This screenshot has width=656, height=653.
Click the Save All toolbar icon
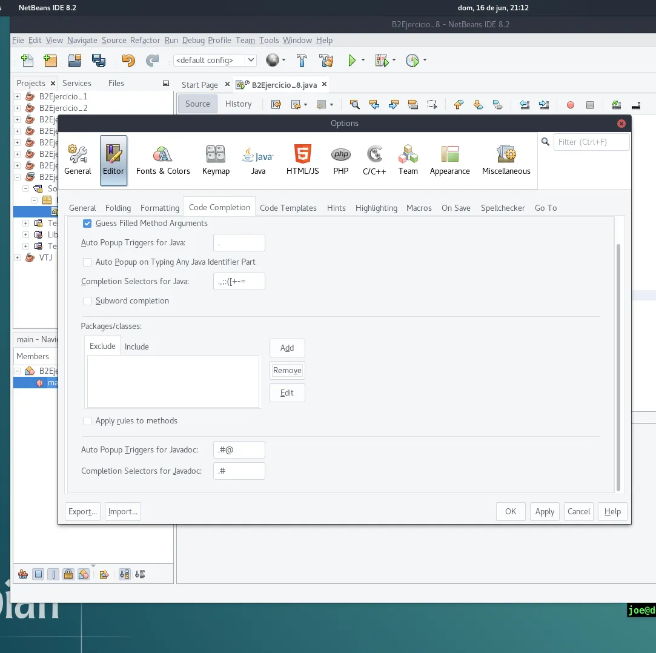point(99,60)
